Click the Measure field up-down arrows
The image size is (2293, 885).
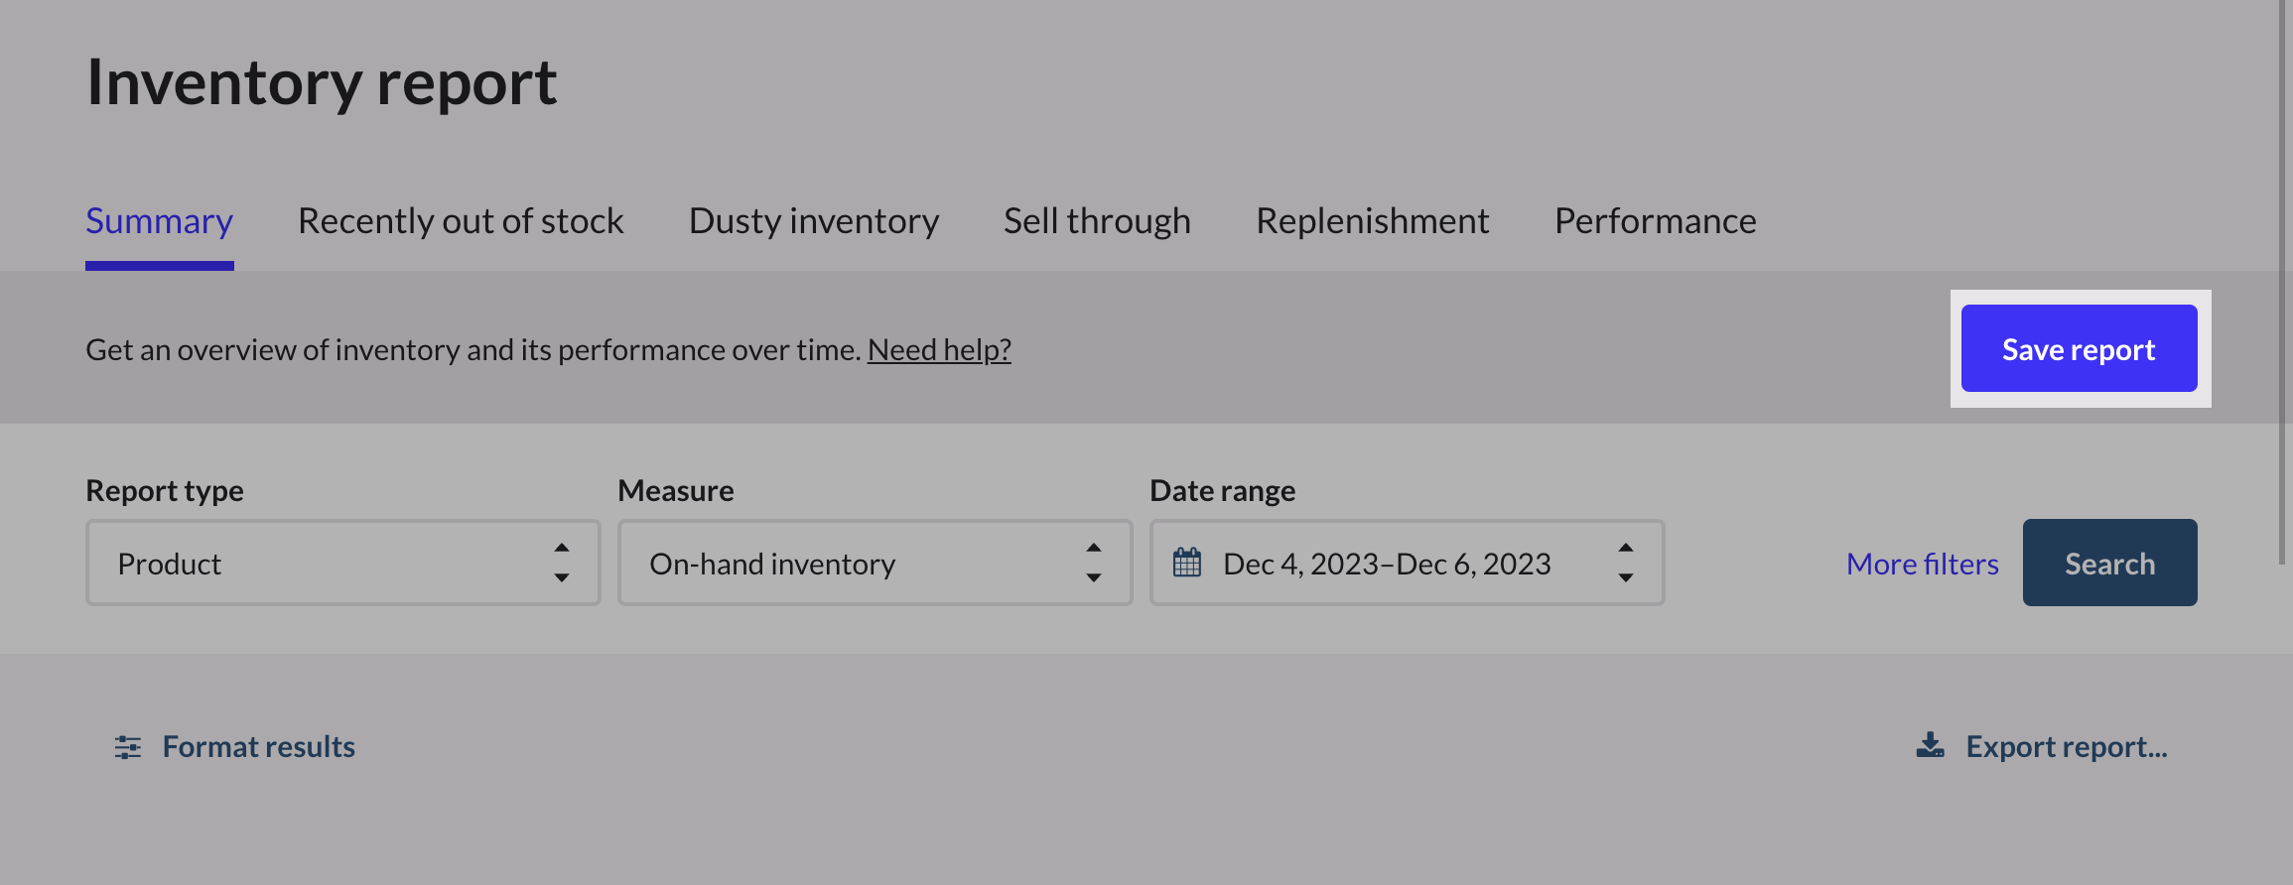click(1094, 563)
